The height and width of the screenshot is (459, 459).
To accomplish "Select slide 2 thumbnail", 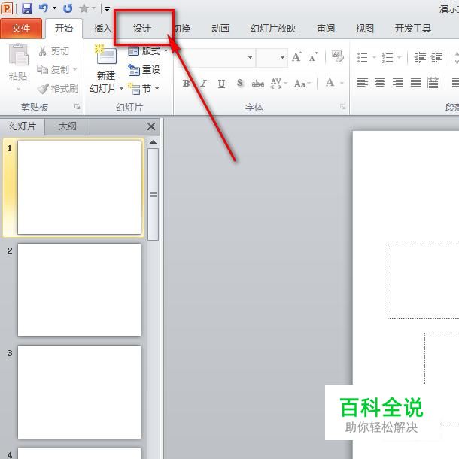I will 79,290.
